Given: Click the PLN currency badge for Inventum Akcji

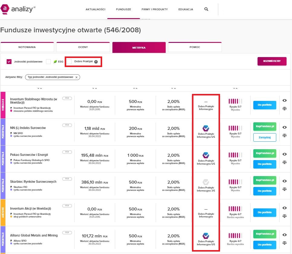Looking at the screenshot, I should [67, 206].
